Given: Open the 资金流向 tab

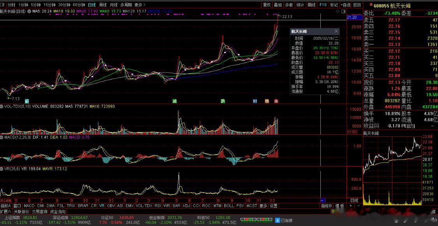Looking at the screenshot, I should point(58,212).
